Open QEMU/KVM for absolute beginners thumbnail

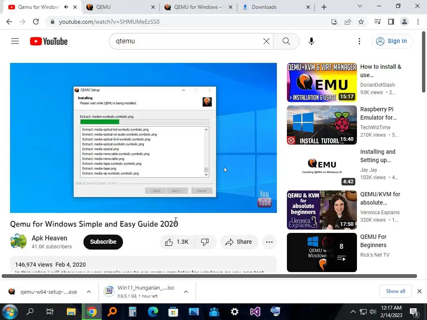(x=322, y=210)
